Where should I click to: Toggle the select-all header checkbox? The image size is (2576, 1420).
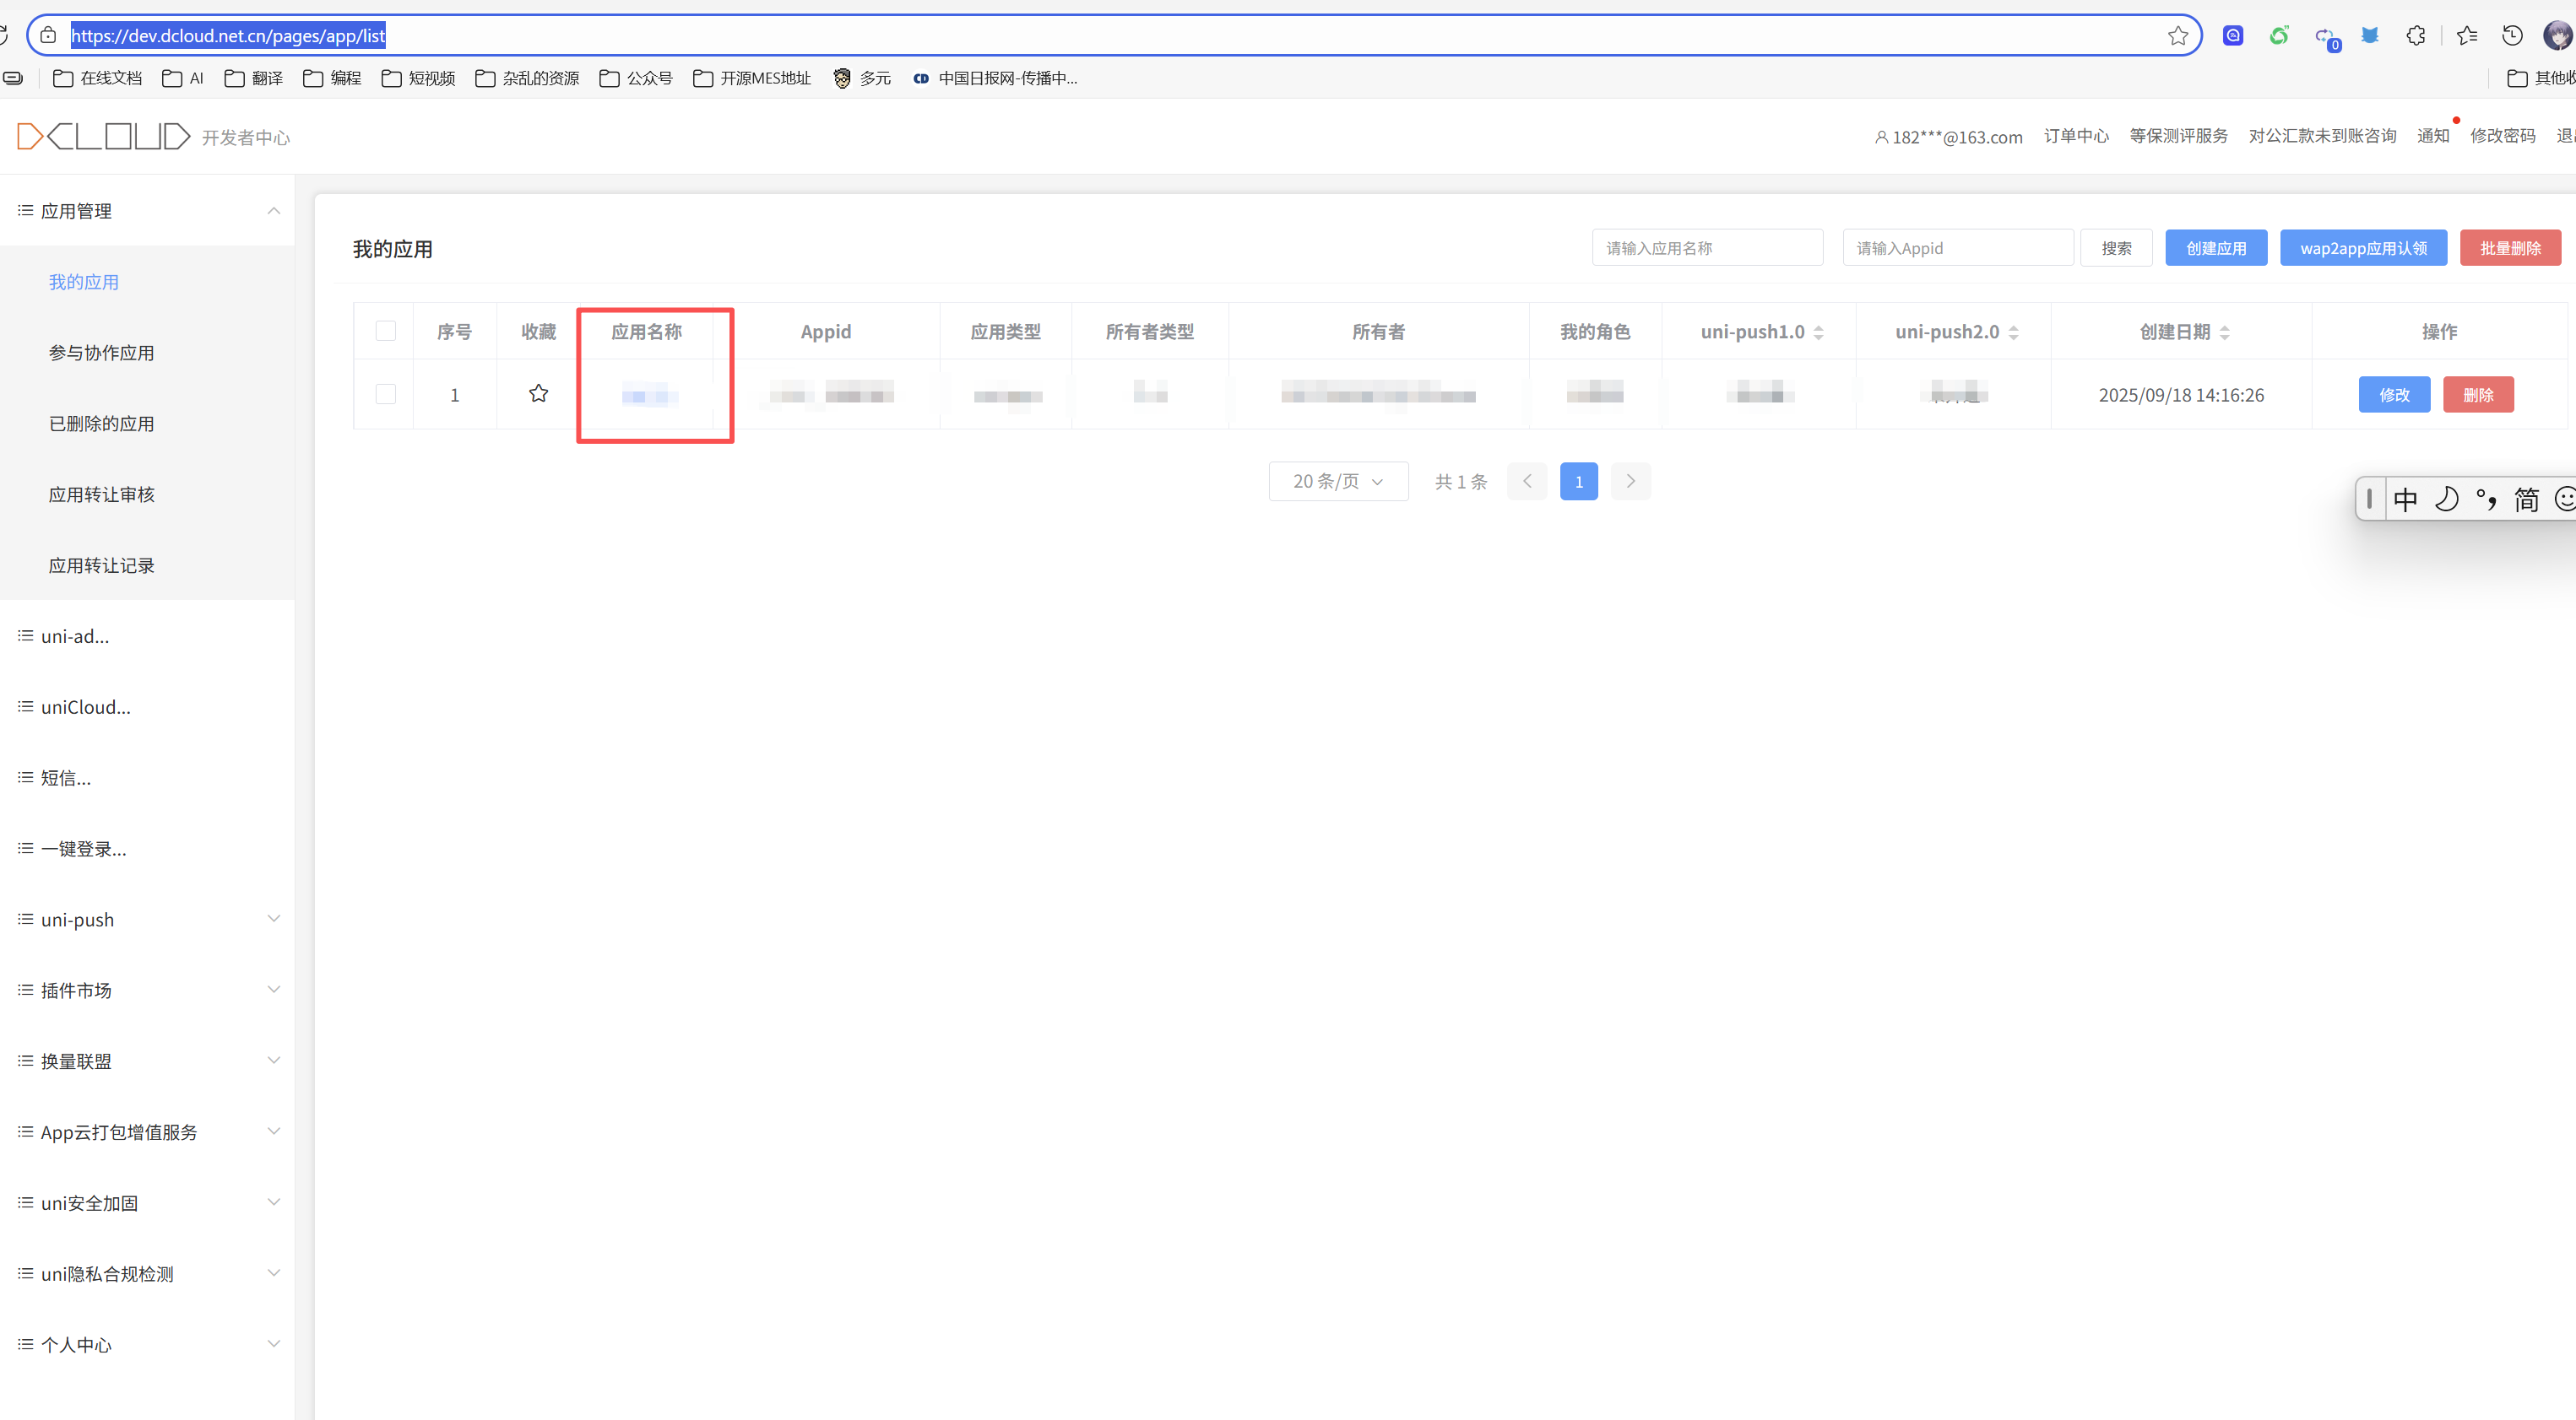pyautogui.click(x=385, y=331)
